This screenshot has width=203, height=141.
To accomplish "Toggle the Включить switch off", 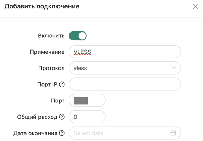I will tap(78, 36).
